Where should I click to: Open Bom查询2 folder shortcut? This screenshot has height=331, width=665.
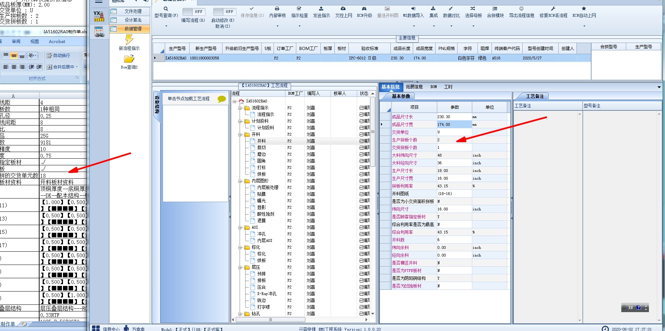click(x=129, y=62)
